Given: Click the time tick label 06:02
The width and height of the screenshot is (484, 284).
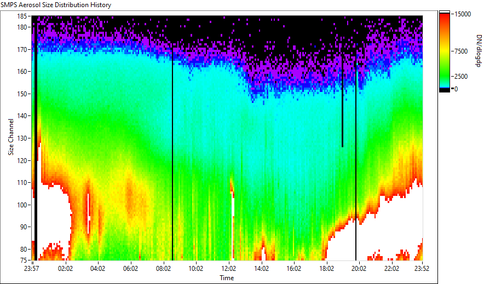Looking at the screenshot, I should [130, 269].
